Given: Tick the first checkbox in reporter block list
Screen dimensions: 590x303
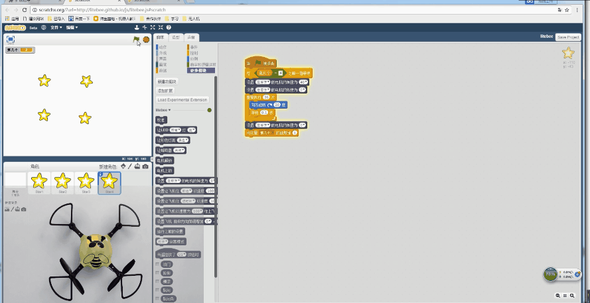Looking at the screenshot, I should (157, 264).
